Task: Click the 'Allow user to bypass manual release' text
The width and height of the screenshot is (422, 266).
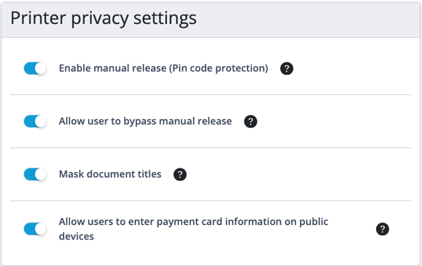Action: click(145, 121)
